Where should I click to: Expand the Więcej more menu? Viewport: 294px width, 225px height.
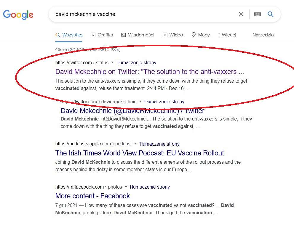tap(227, 35)
